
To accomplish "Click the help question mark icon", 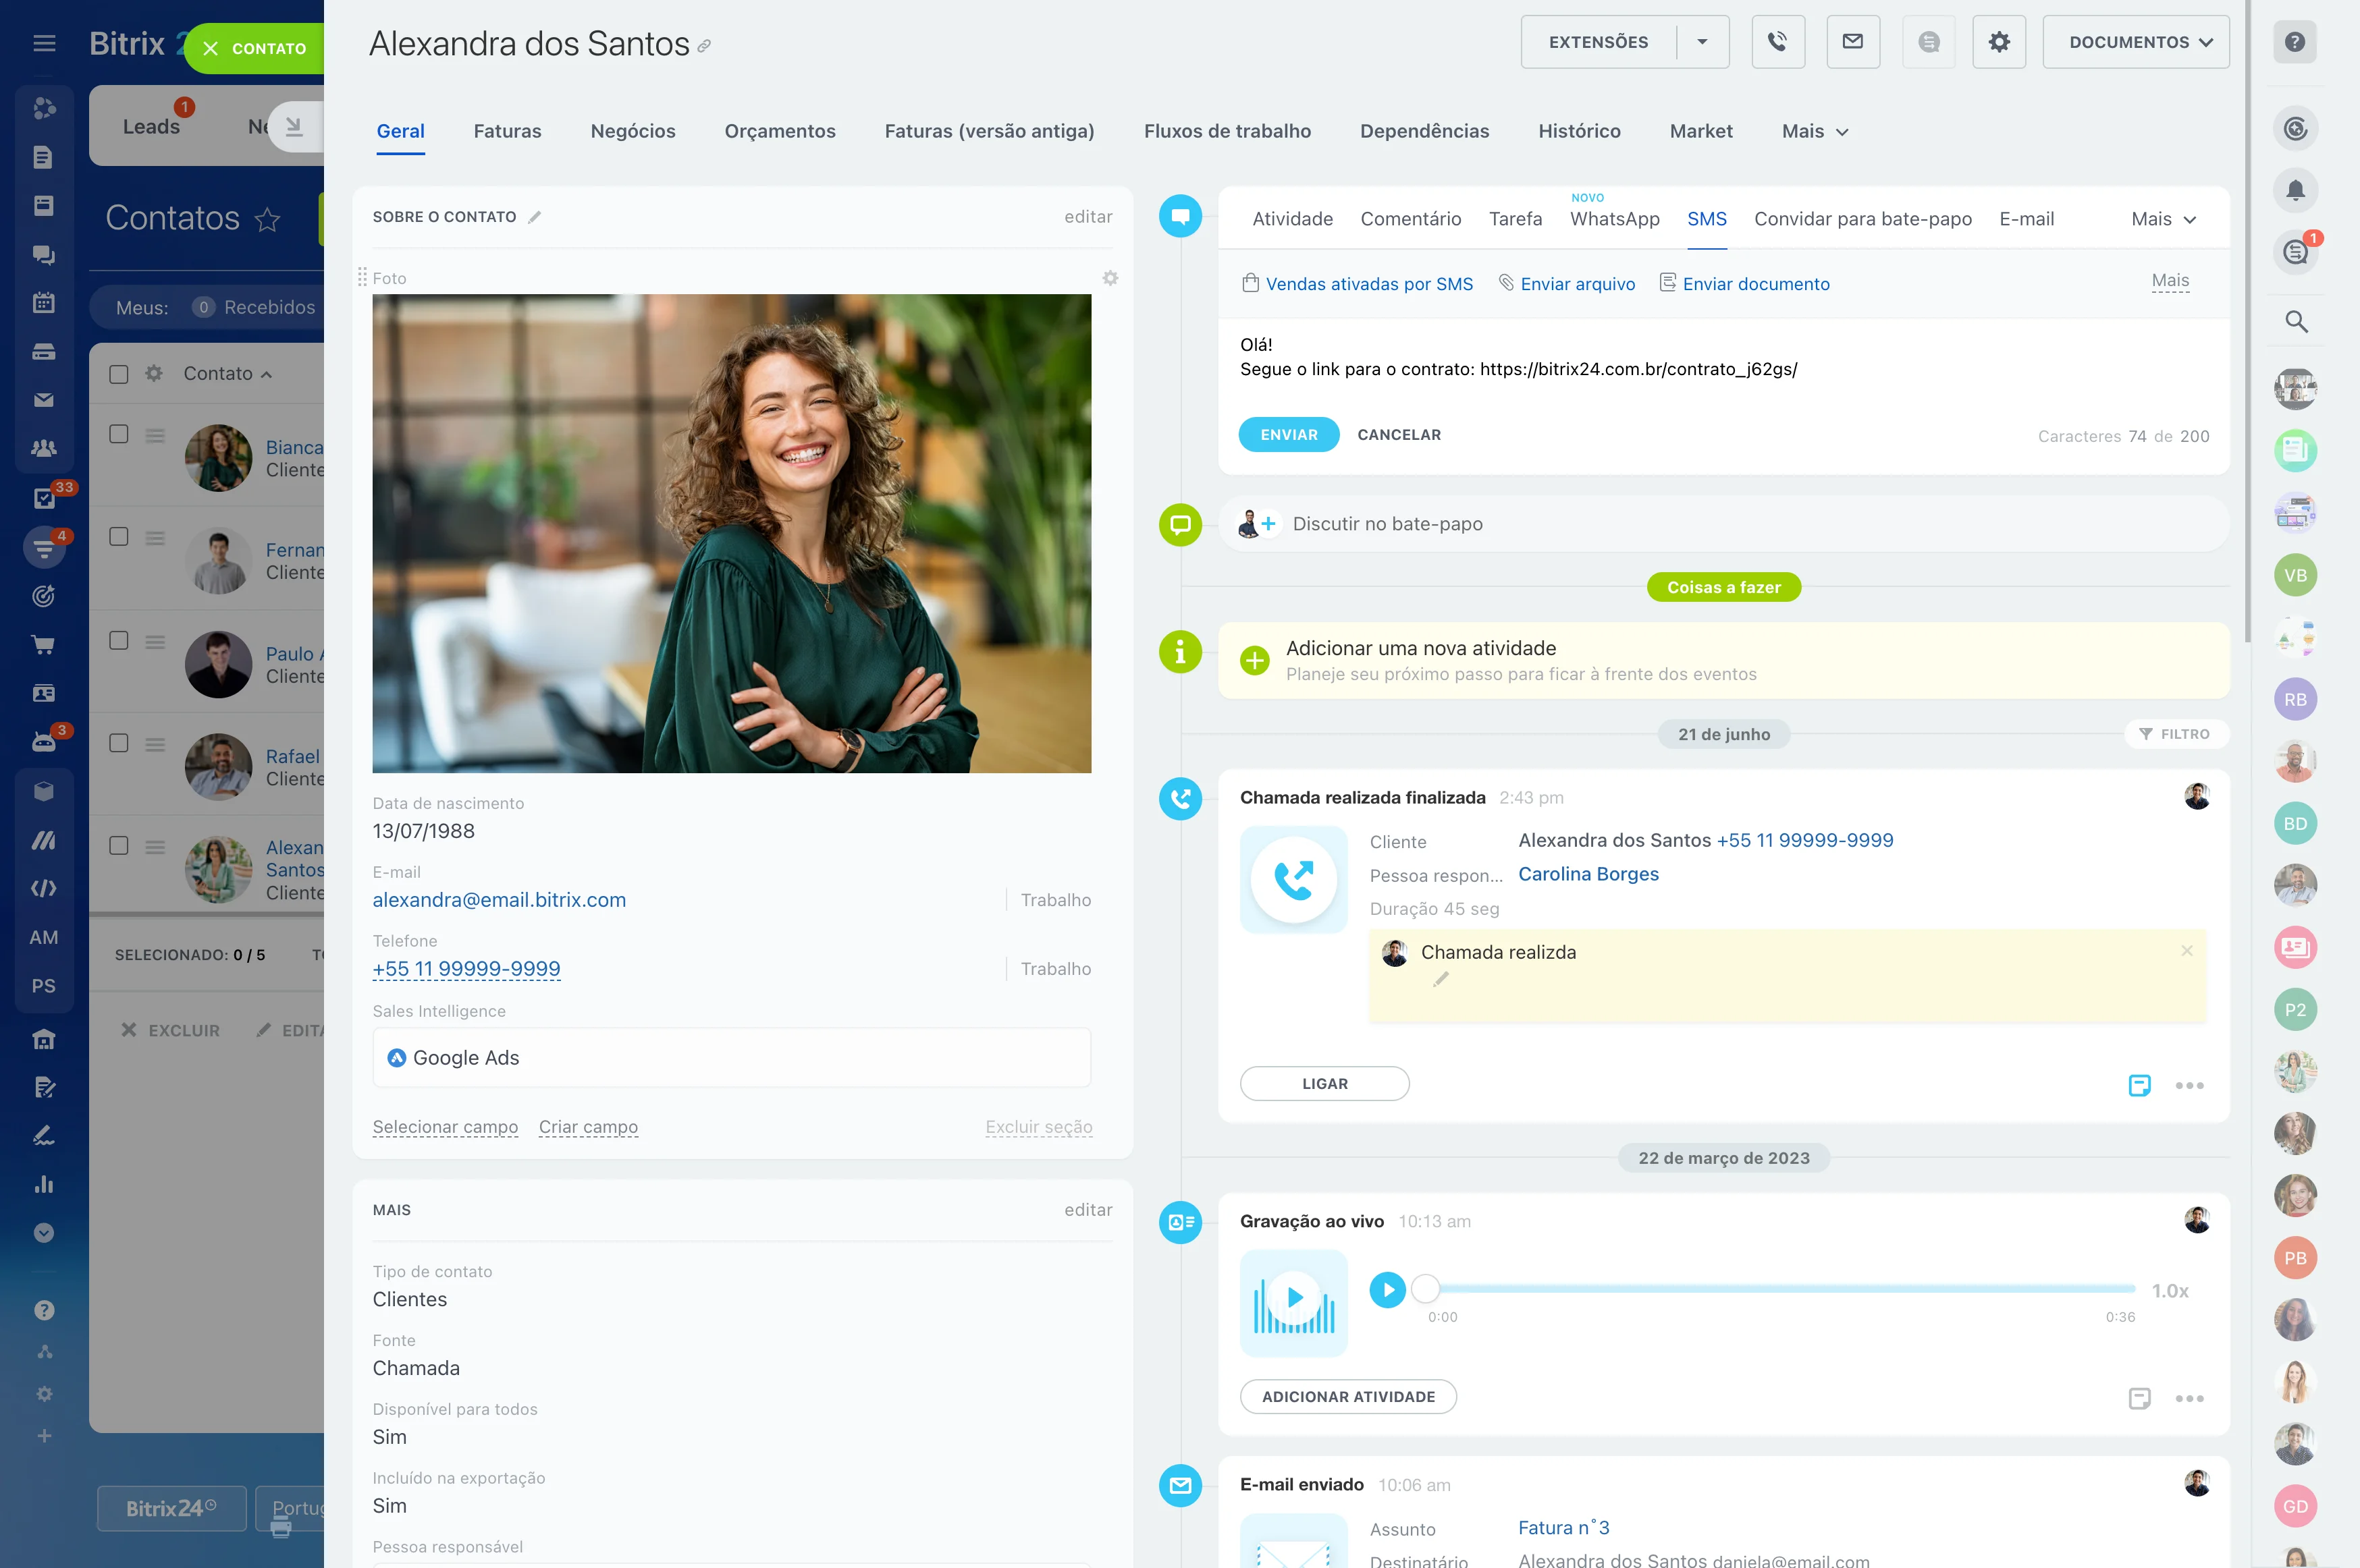I will click(2295, 42).
